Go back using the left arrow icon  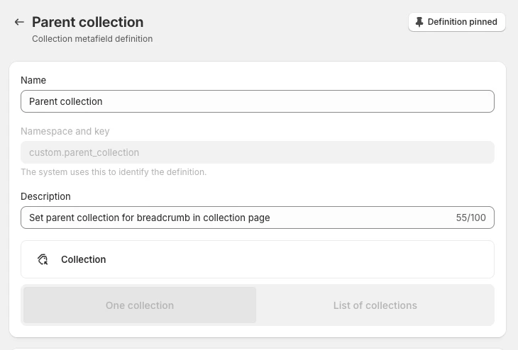click(x=19, y=23)
